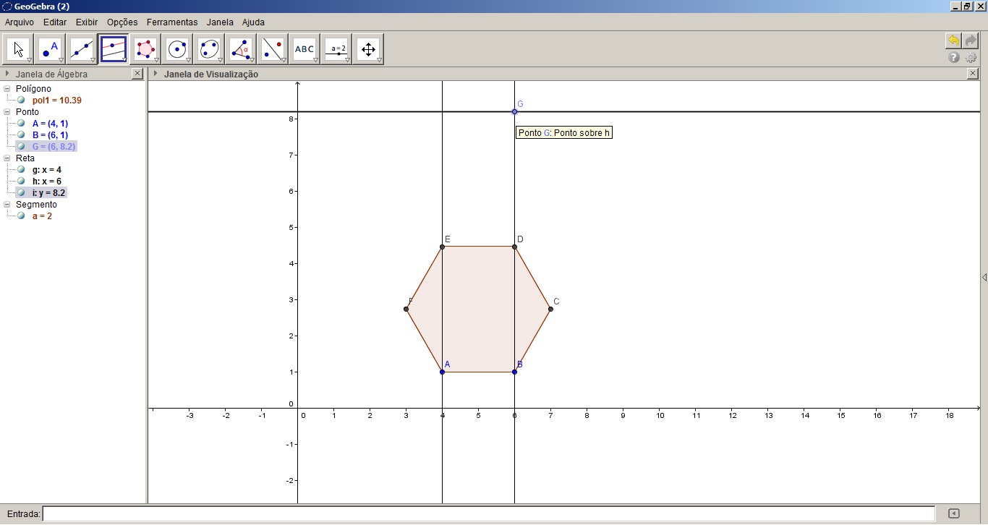This screenshot has height=525, width=988.
Task: Select the New Point tool
Action: tap(51, 49)
